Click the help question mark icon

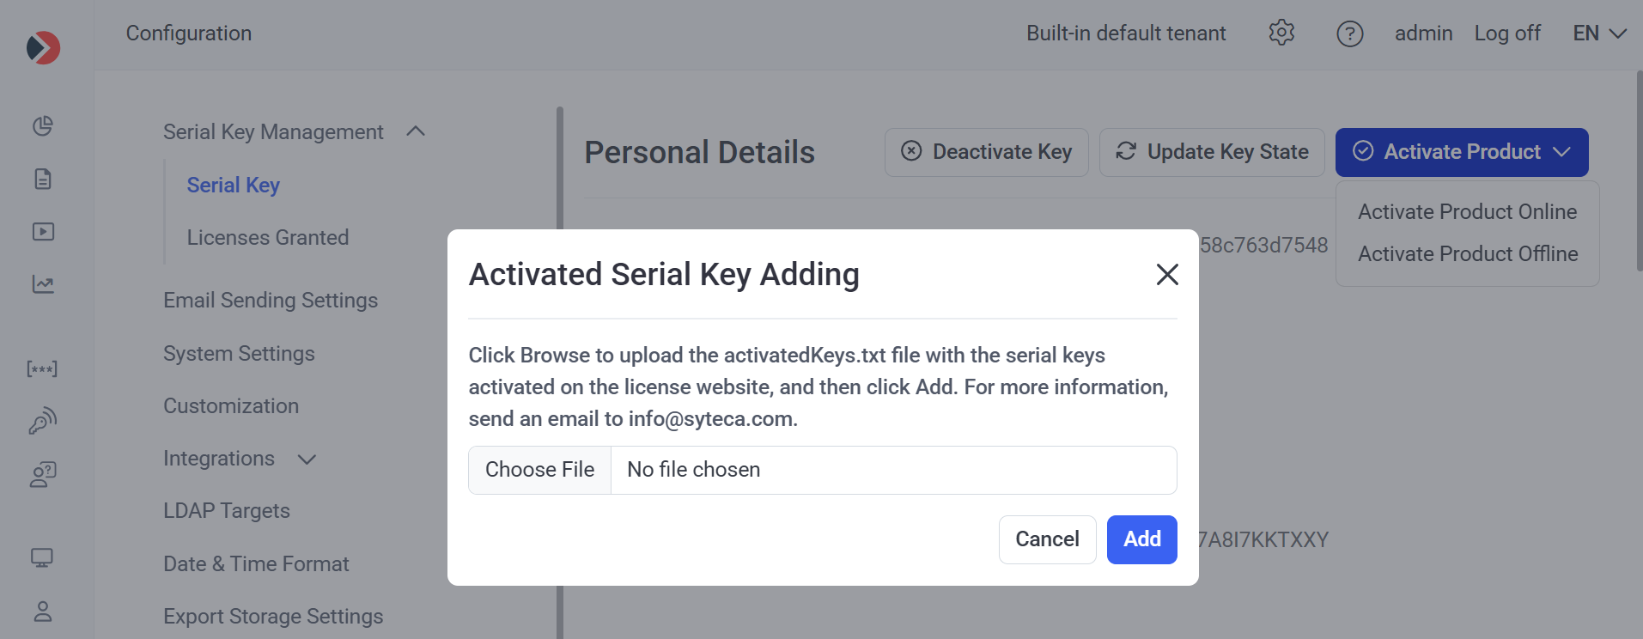coord(1349,33)
